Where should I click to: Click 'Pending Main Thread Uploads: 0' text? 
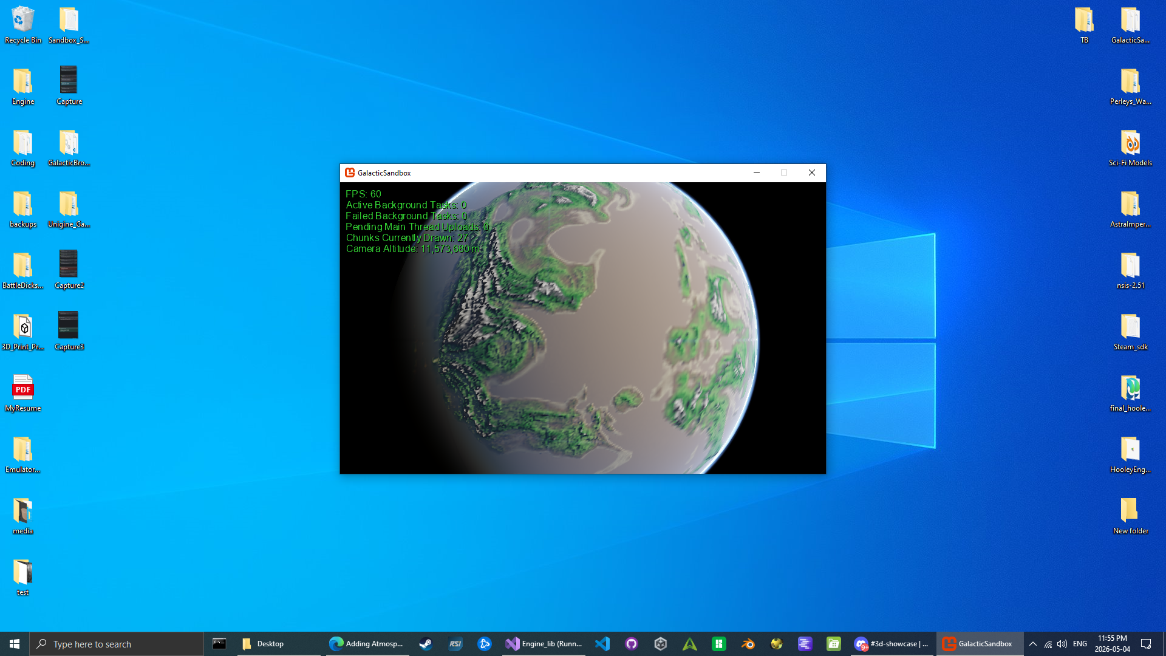click(417, 227)
